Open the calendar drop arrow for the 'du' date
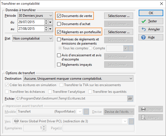166x136 pixels. coord(50,22)
